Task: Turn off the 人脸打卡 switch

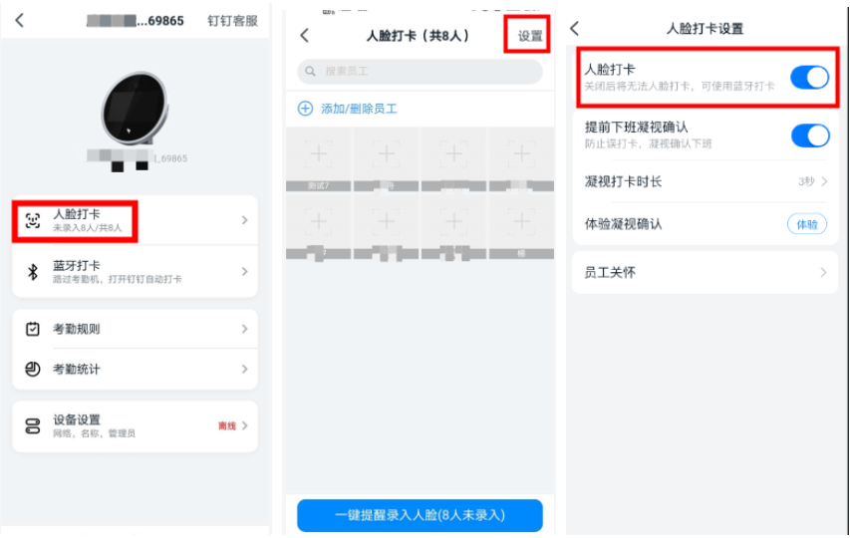Action: (809, 78)
